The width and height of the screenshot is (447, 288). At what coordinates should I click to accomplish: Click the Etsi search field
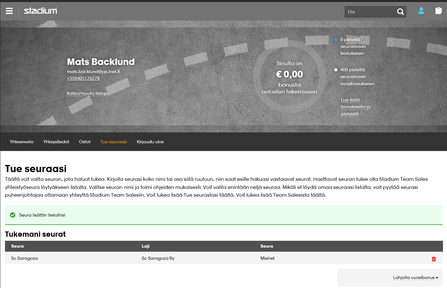coord(370,12)
